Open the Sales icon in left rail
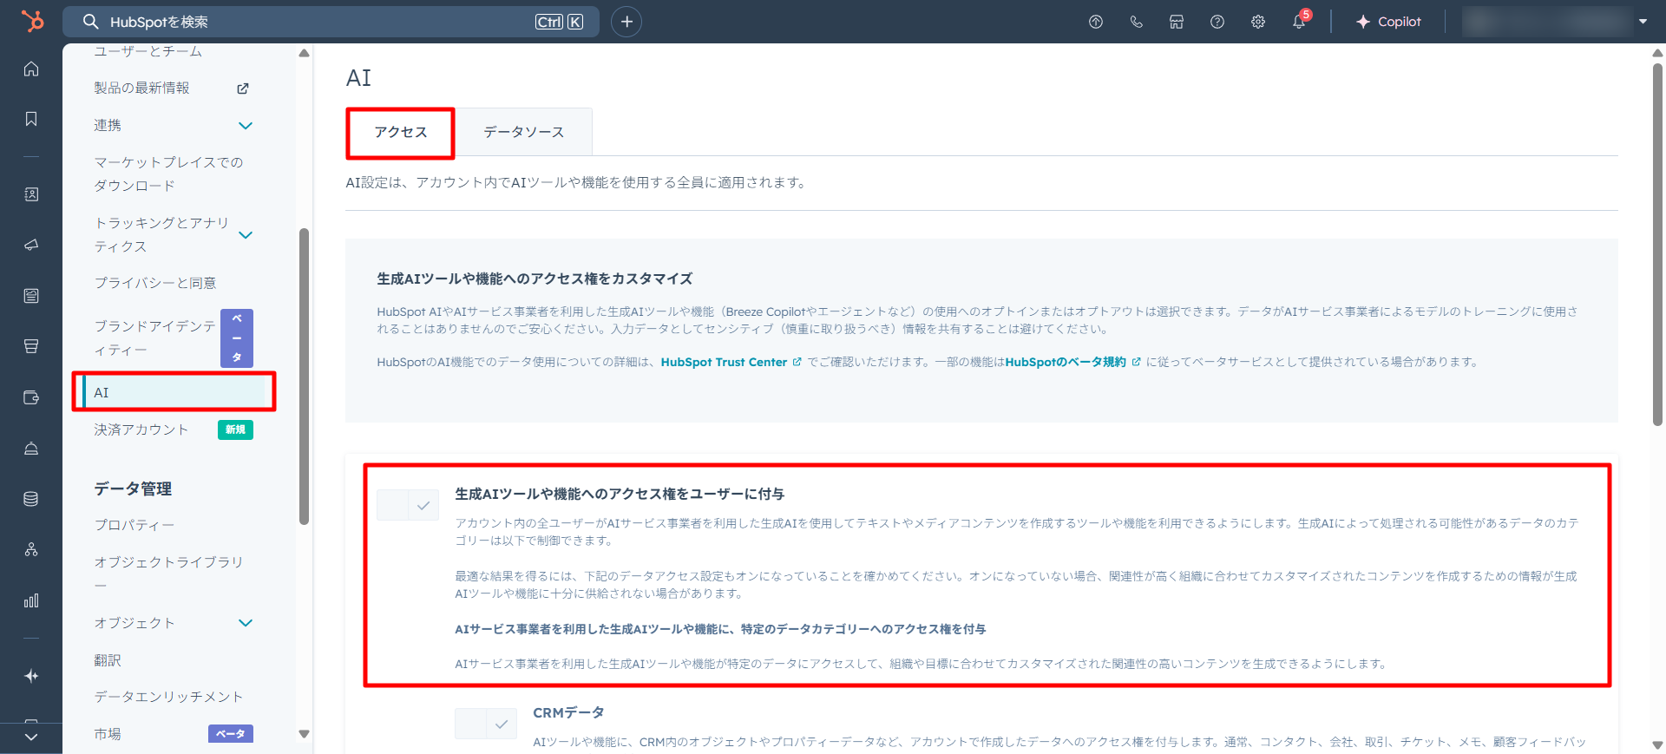The image size is (1666, 754). pos(31,346)
